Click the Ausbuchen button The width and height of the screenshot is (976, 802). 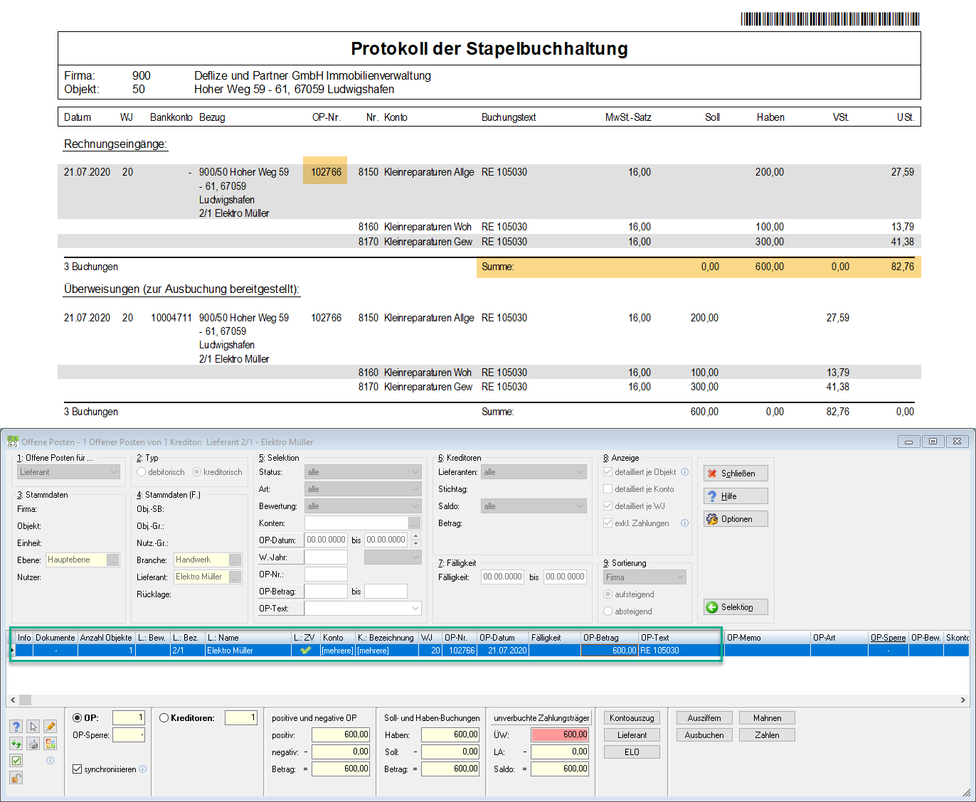pos(704,735)
